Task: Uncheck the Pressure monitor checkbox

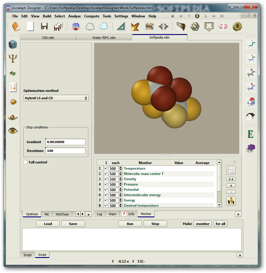Action: click(x=106, y=184)
